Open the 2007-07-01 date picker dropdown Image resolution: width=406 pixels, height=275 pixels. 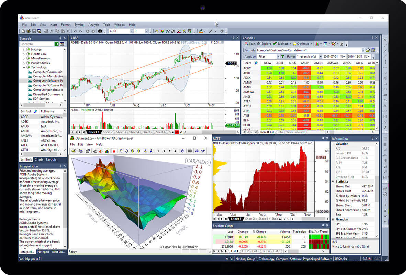click(x=344, y=56)
